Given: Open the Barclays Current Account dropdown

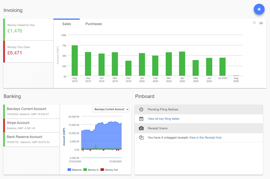Looking at the screenshot, I should pyautogui.click(x=111, y=109).
